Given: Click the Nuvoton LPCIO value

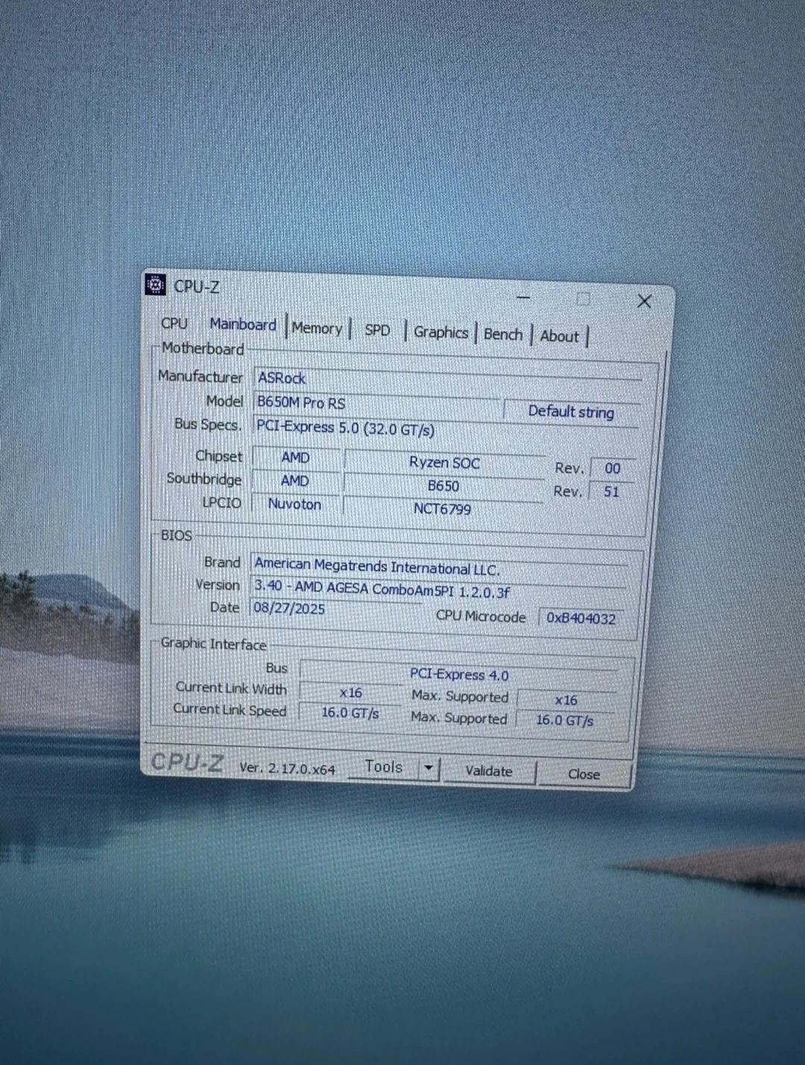Looking at the screenshot, I should tap(295, 505).
